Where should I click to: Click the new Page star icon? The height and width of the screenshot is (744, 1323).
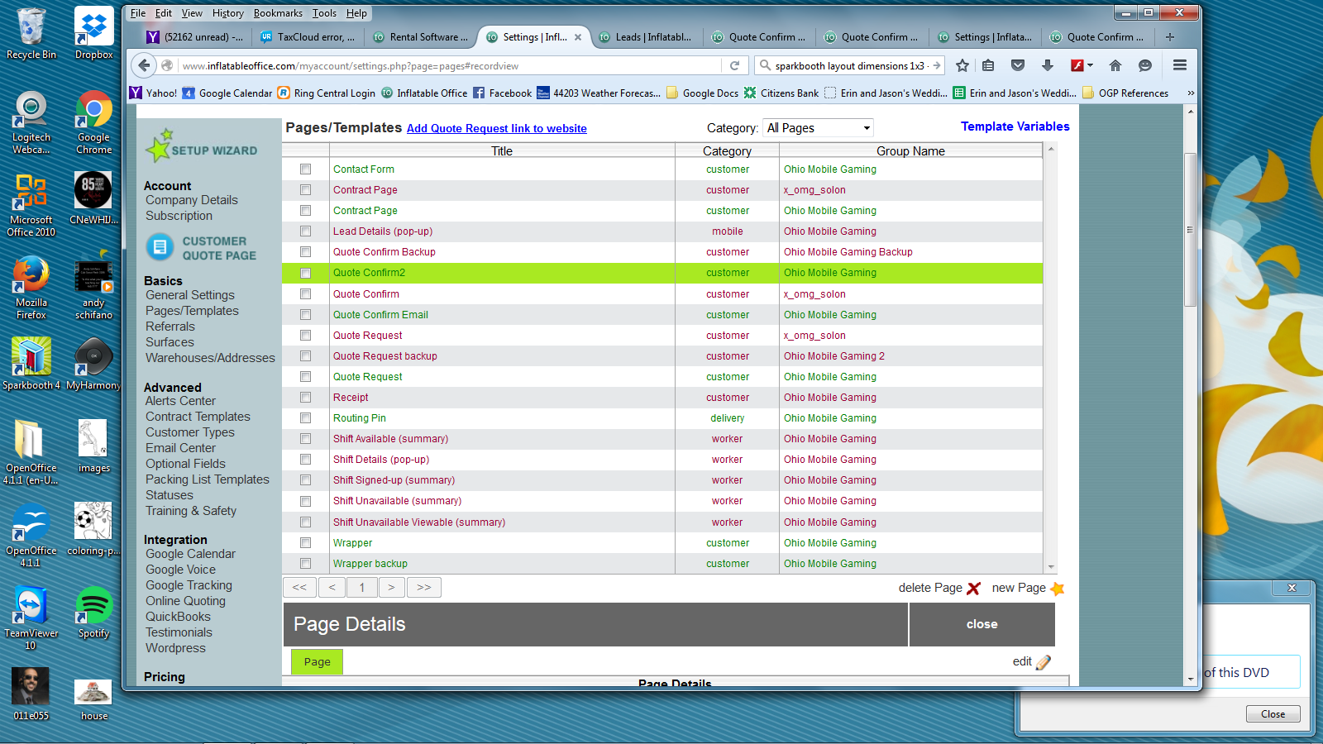(1057, 589)
